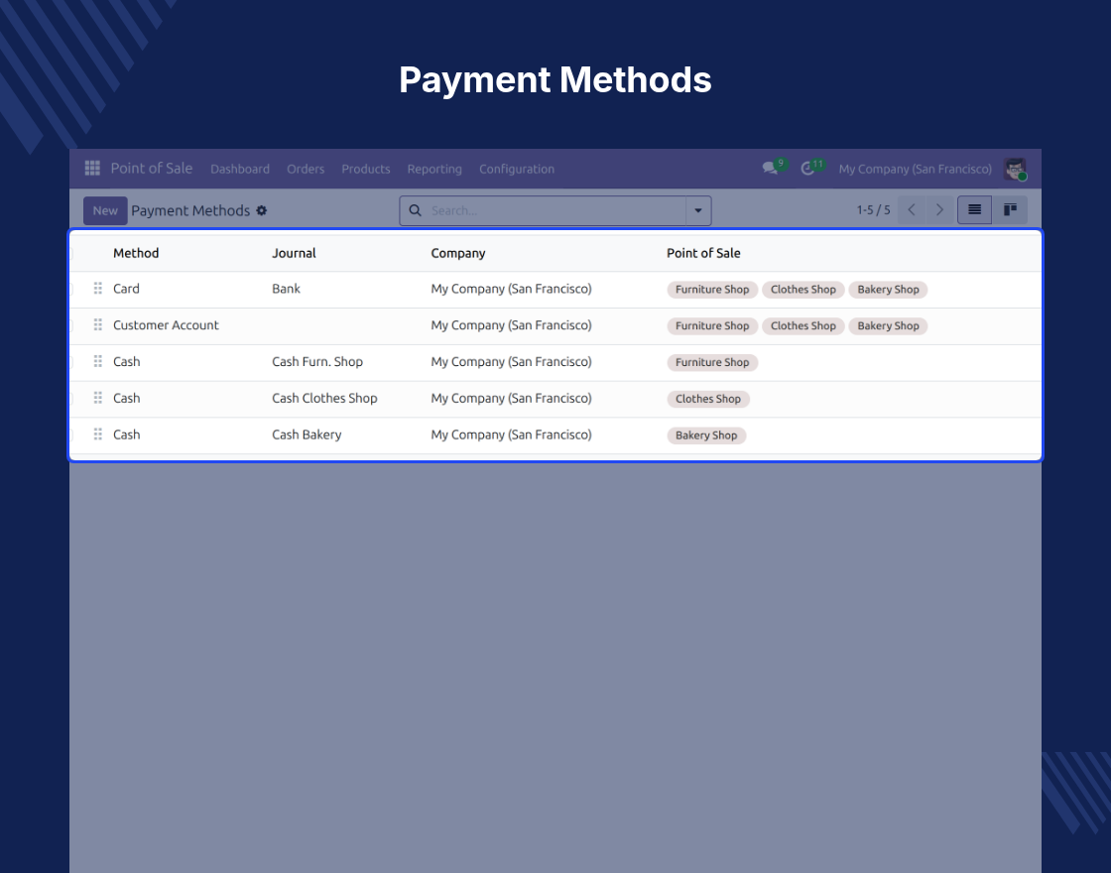The width and height of the screenshot is (1111, 873).
Task: Click Bakery Shop tag in Customer Account row
Action: tap(888, 326)
